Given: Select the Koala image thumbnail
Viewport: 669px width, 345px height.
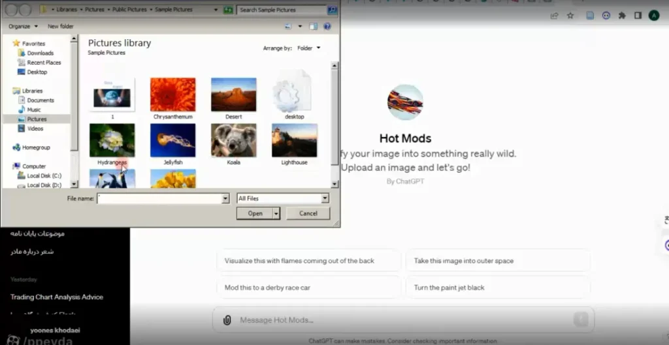Looking at the screenshot, I should click(x=234, y=140).
